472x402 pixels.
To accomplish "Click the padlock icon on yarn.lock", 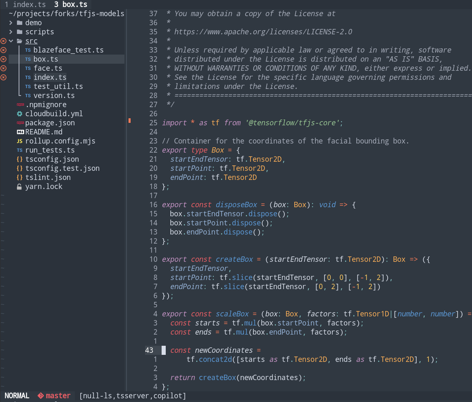I will [19, 186].
